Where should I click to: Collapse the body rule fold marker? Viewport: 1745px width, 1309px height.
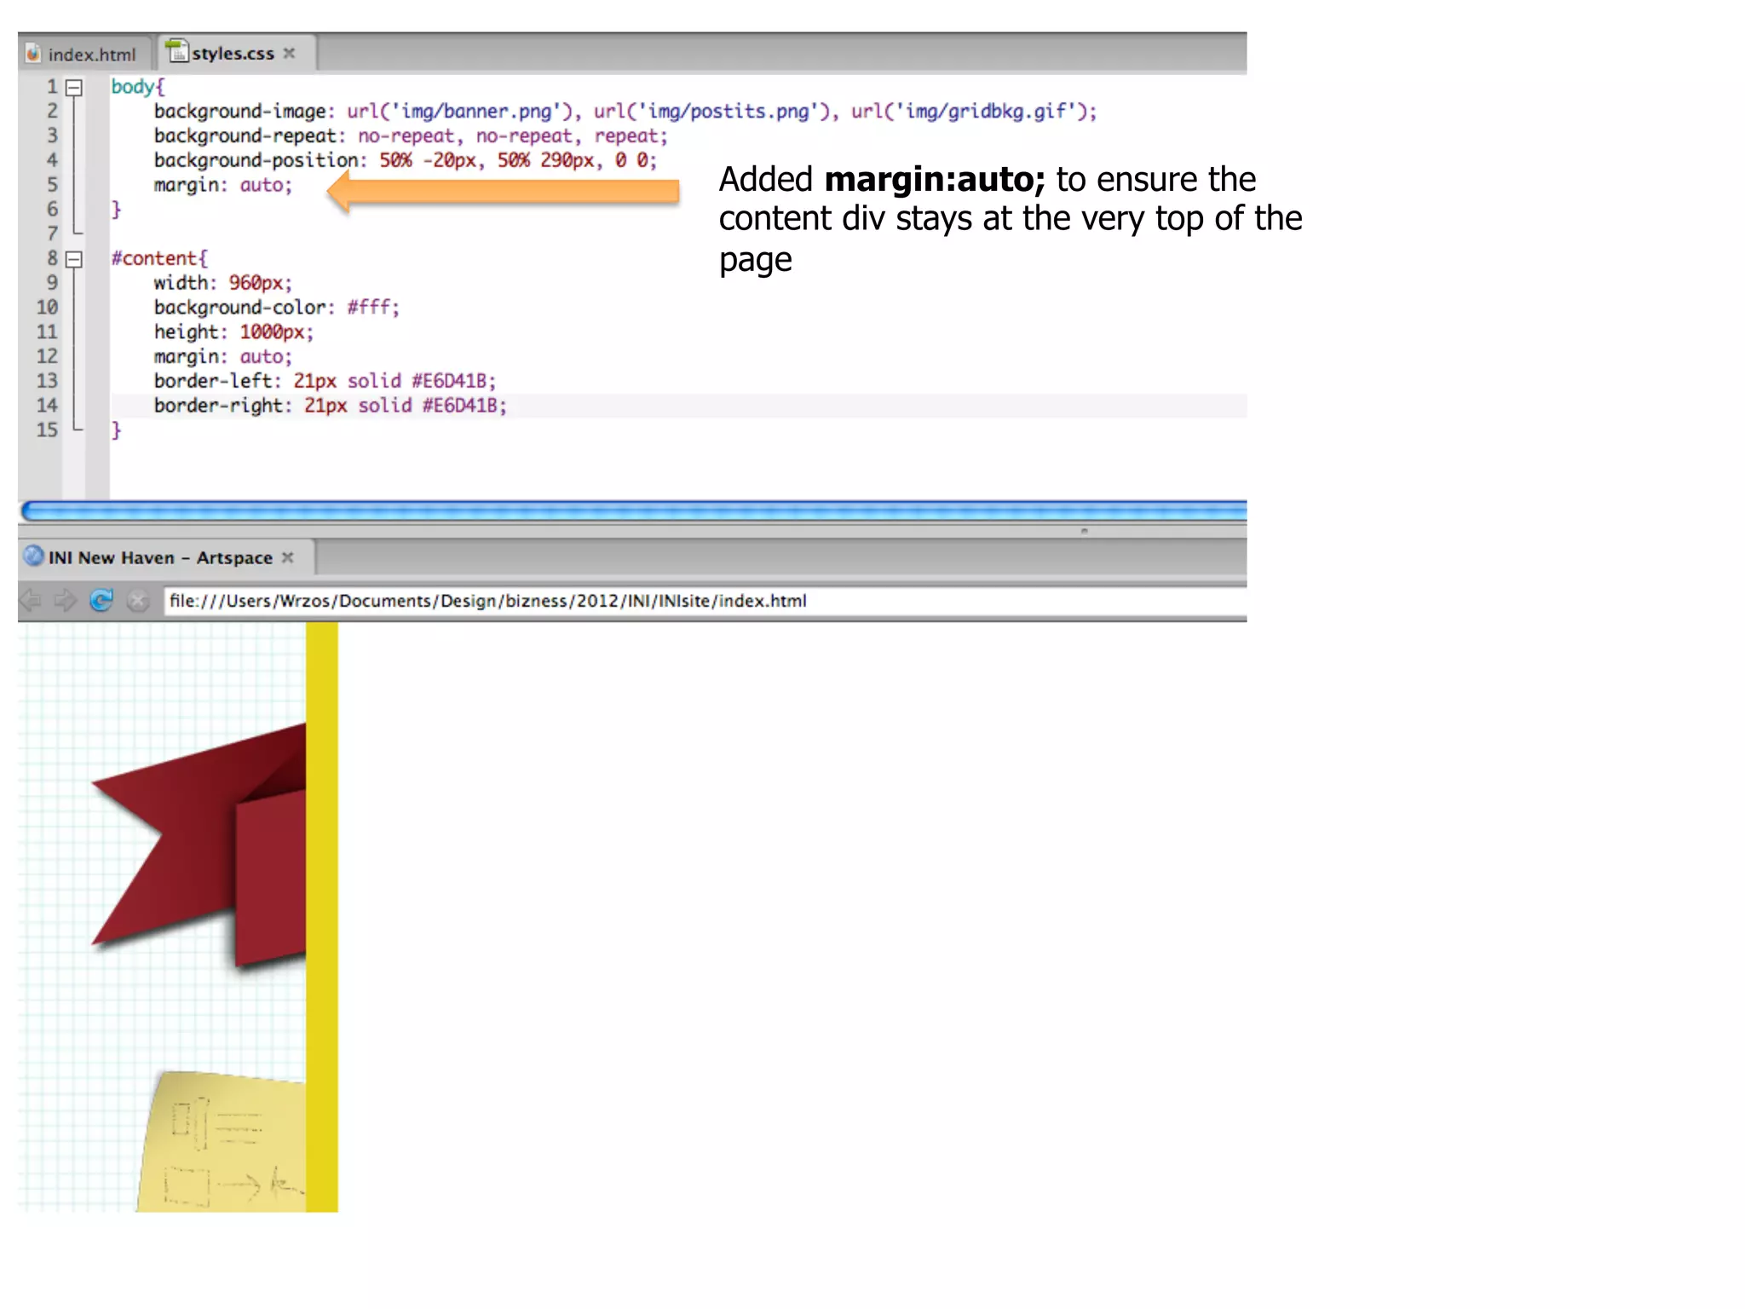(x=74, y=87)
